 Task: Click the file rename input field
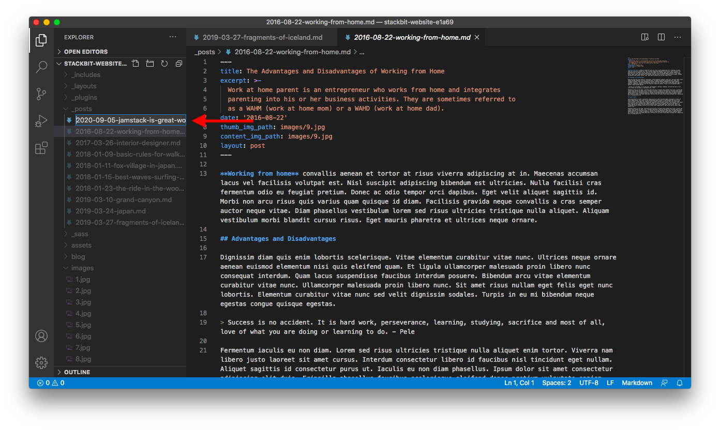tap(130, 120)
